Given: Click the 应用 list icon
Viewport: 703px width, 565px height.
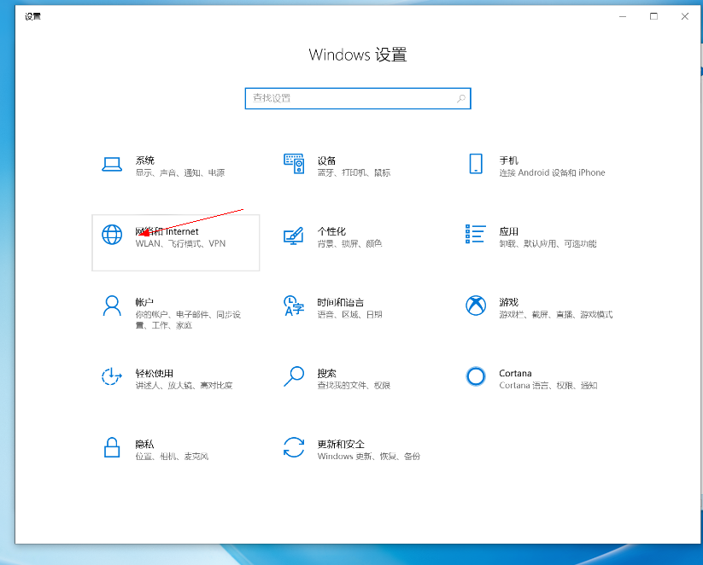Looking at the screenshot, I should [476, 234].
